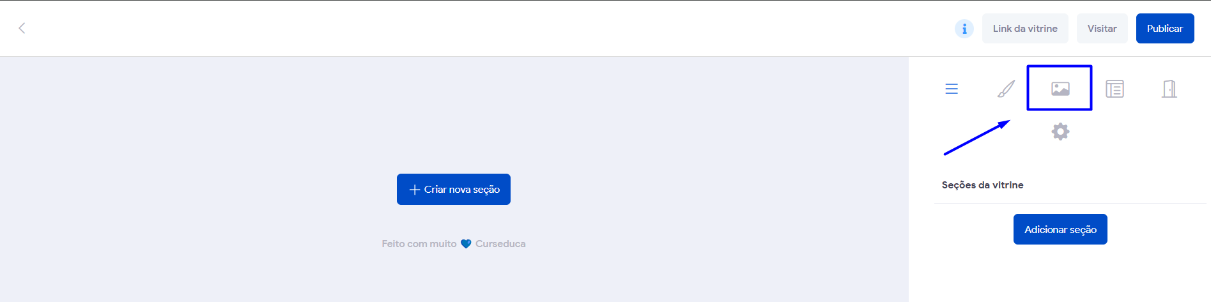Screen dimensions: 1211x302
Task: Click the Criar nova seção button label
Action: [462, 190]
